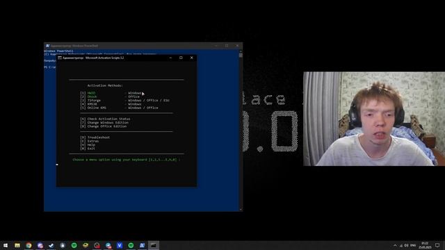The image size is (445, 250).
Task: Close the background PowerShell window
Action: point(237,46)
